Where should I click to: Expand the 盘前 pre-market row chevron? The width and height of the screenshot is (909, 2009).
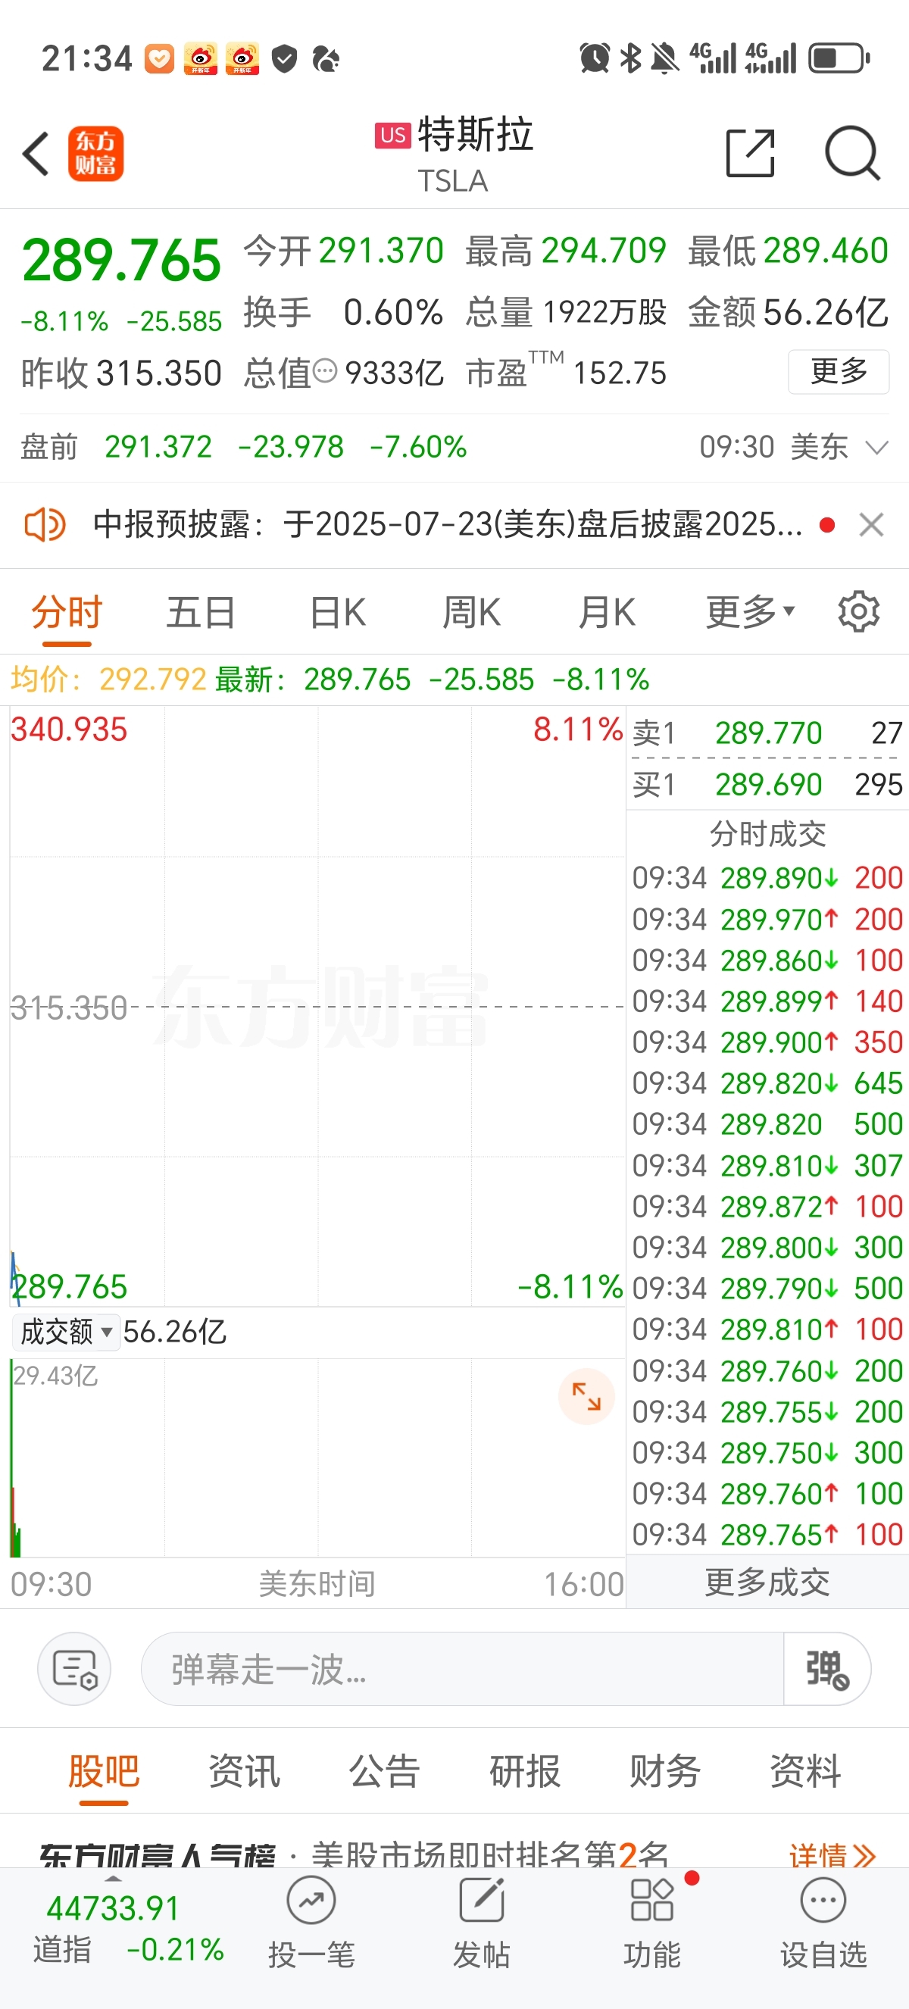(x=877, y=448)
